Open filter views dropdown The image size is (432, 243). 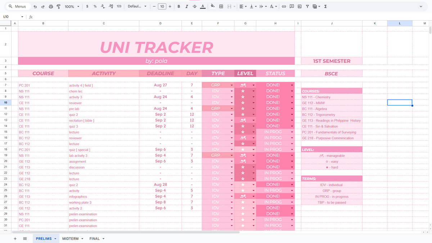(316, 6)
